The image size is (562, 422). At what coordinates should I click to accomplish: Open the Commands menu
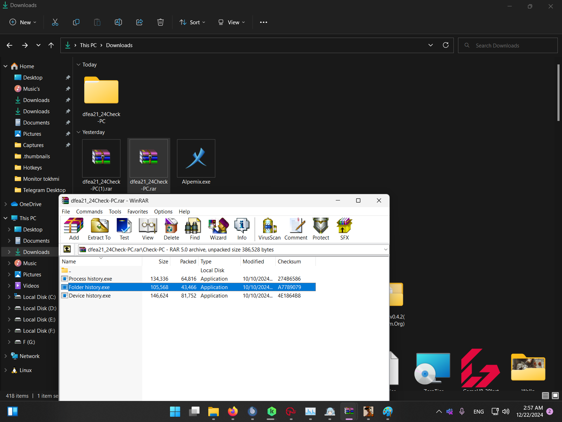pos(89,211)
